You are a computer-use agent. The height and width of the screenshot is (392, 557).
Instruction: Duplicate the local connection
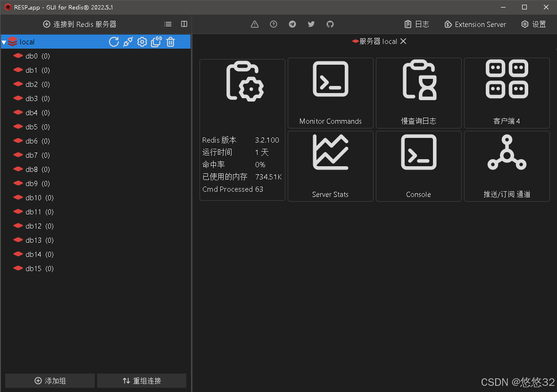pos(156,42)
